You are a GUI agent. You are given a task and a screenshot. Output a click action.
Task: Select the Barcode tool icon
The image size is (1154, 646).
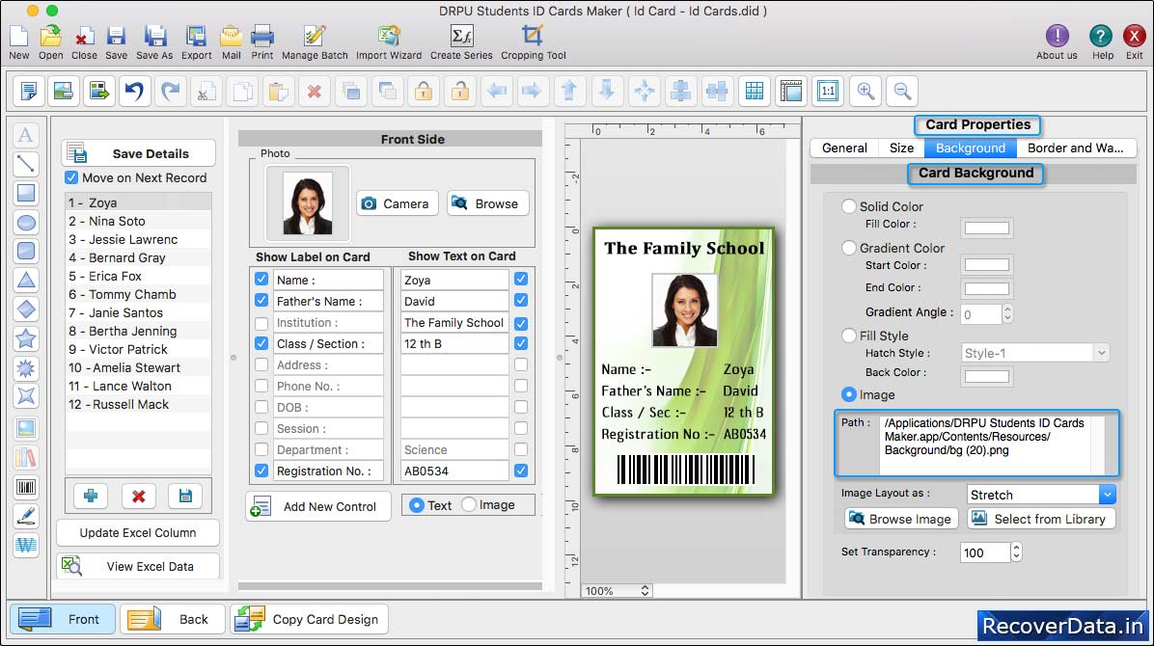coord(26,487)
